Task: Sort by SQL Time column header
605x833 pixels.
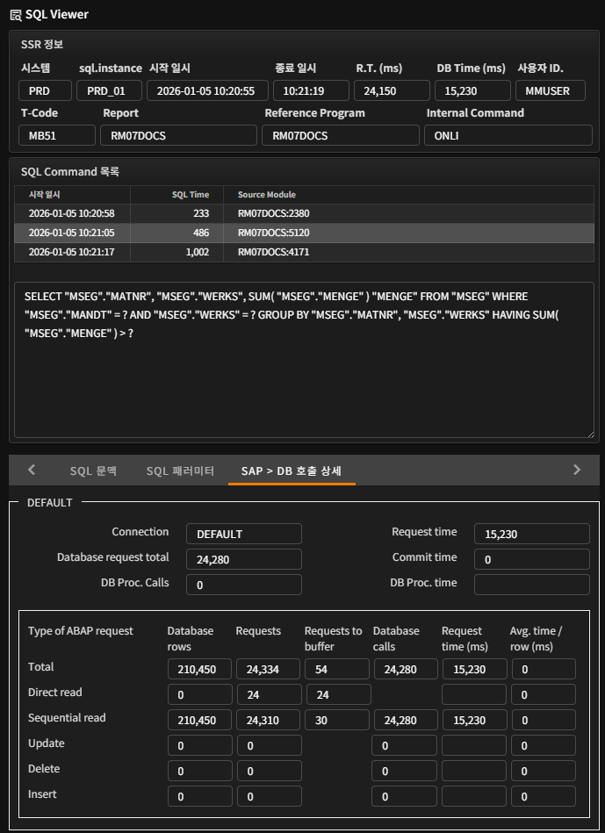Action: tap(177, 195)
